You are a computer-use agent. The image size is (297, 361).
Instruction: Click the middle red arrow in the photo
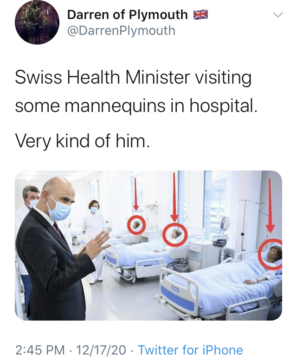[174, 197]
